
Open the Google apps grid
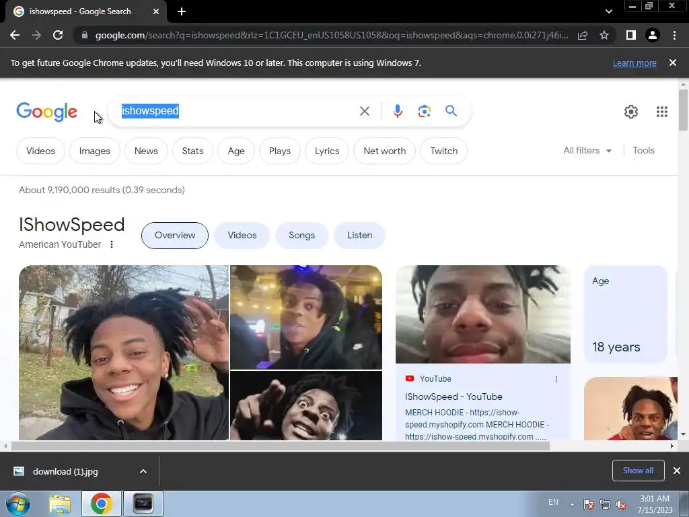pyautogui.click(x=662, y=112)
